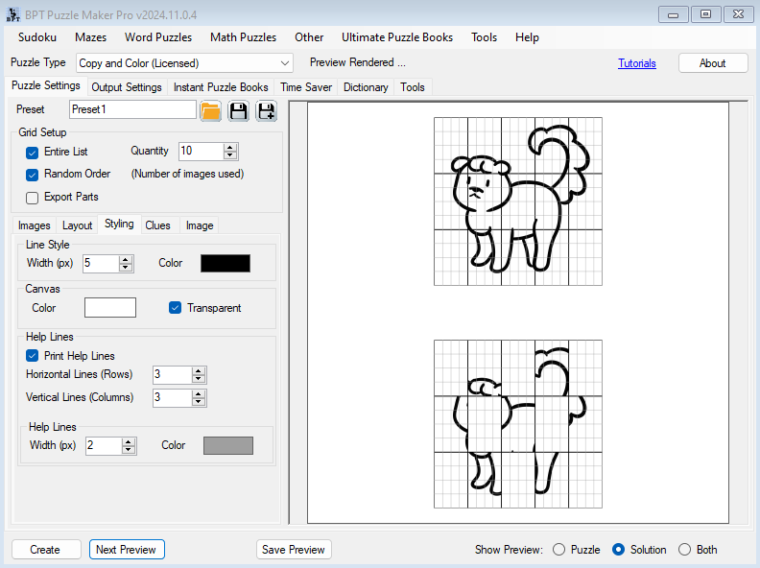
Task: Open the Math Puzzles menu
Action: coord(244,37)
